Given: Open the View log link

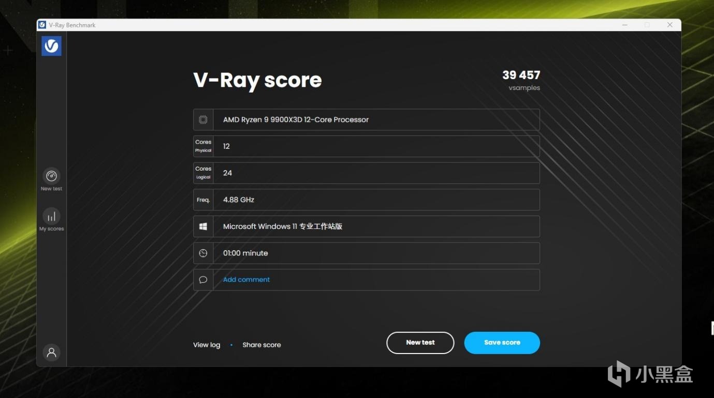Looking at the screenshot, I should point(207,345).
